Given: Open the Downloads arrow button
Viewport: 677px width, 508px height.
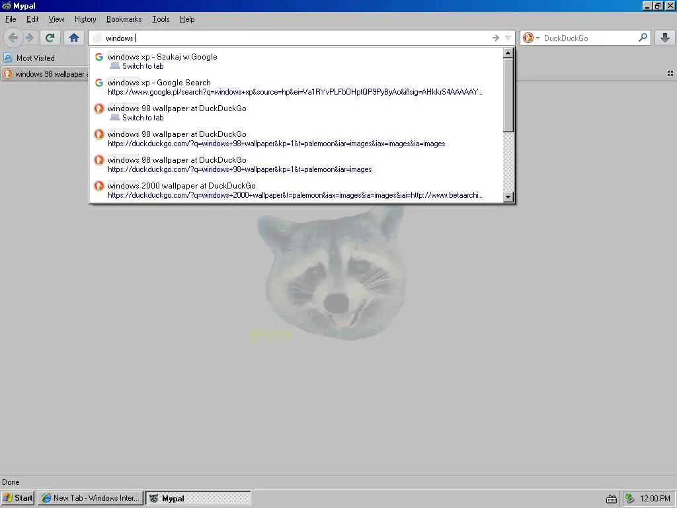Looking at the screenshot, I should 665,38.
